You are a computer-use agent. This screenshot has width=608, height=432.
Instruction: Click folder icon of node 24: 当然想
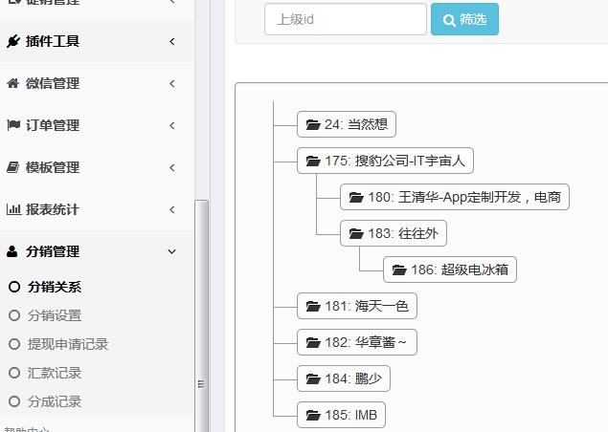[x=313, y=124]
